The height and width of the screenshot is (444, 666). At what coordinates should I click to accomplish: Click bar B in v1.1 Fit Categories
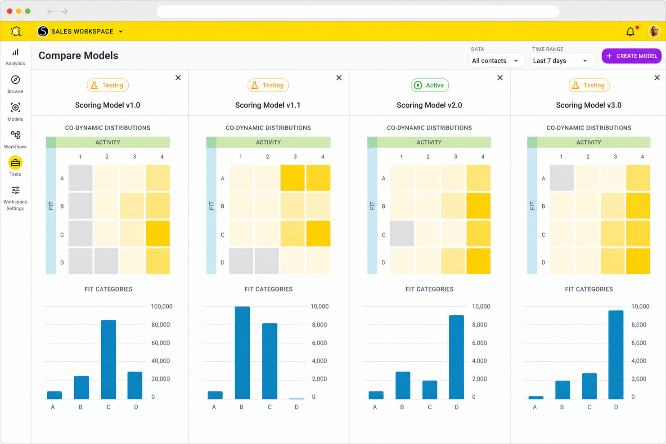(x=243, y=353)
